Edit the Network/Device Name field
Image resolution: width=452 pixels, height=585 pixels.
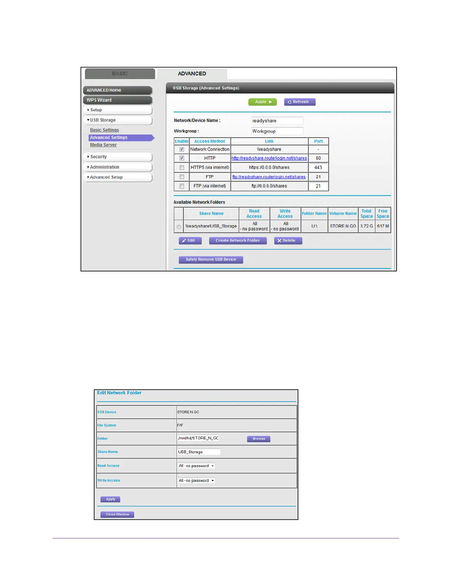(x=277, y=121)
